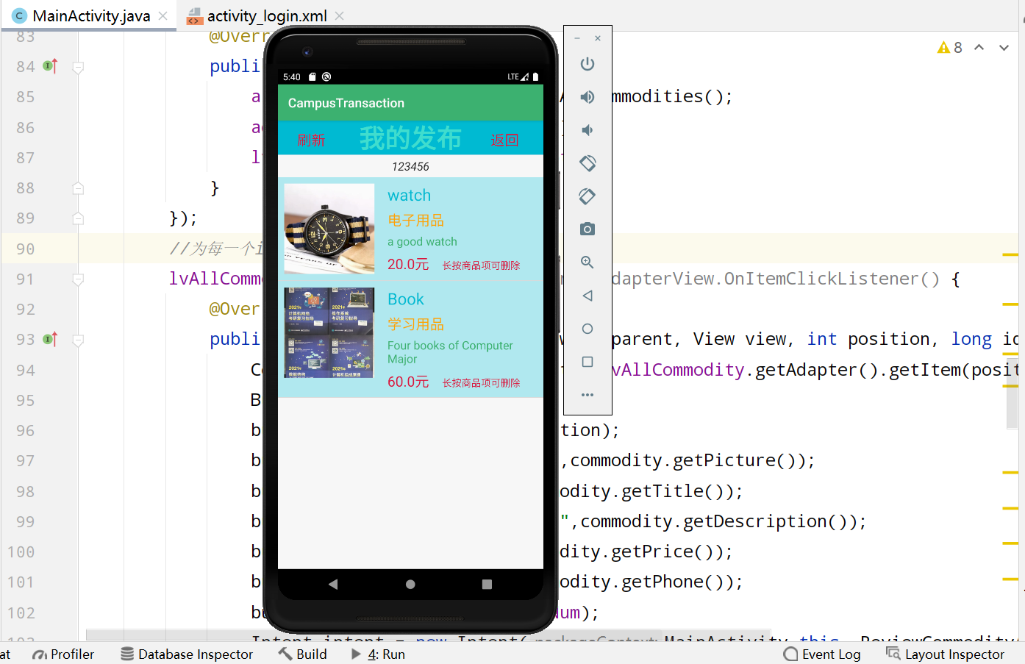Collapse the code fold at line 84
This screenshot has height=664, width=1025.
pyautogui.click(x=78, y=67)
